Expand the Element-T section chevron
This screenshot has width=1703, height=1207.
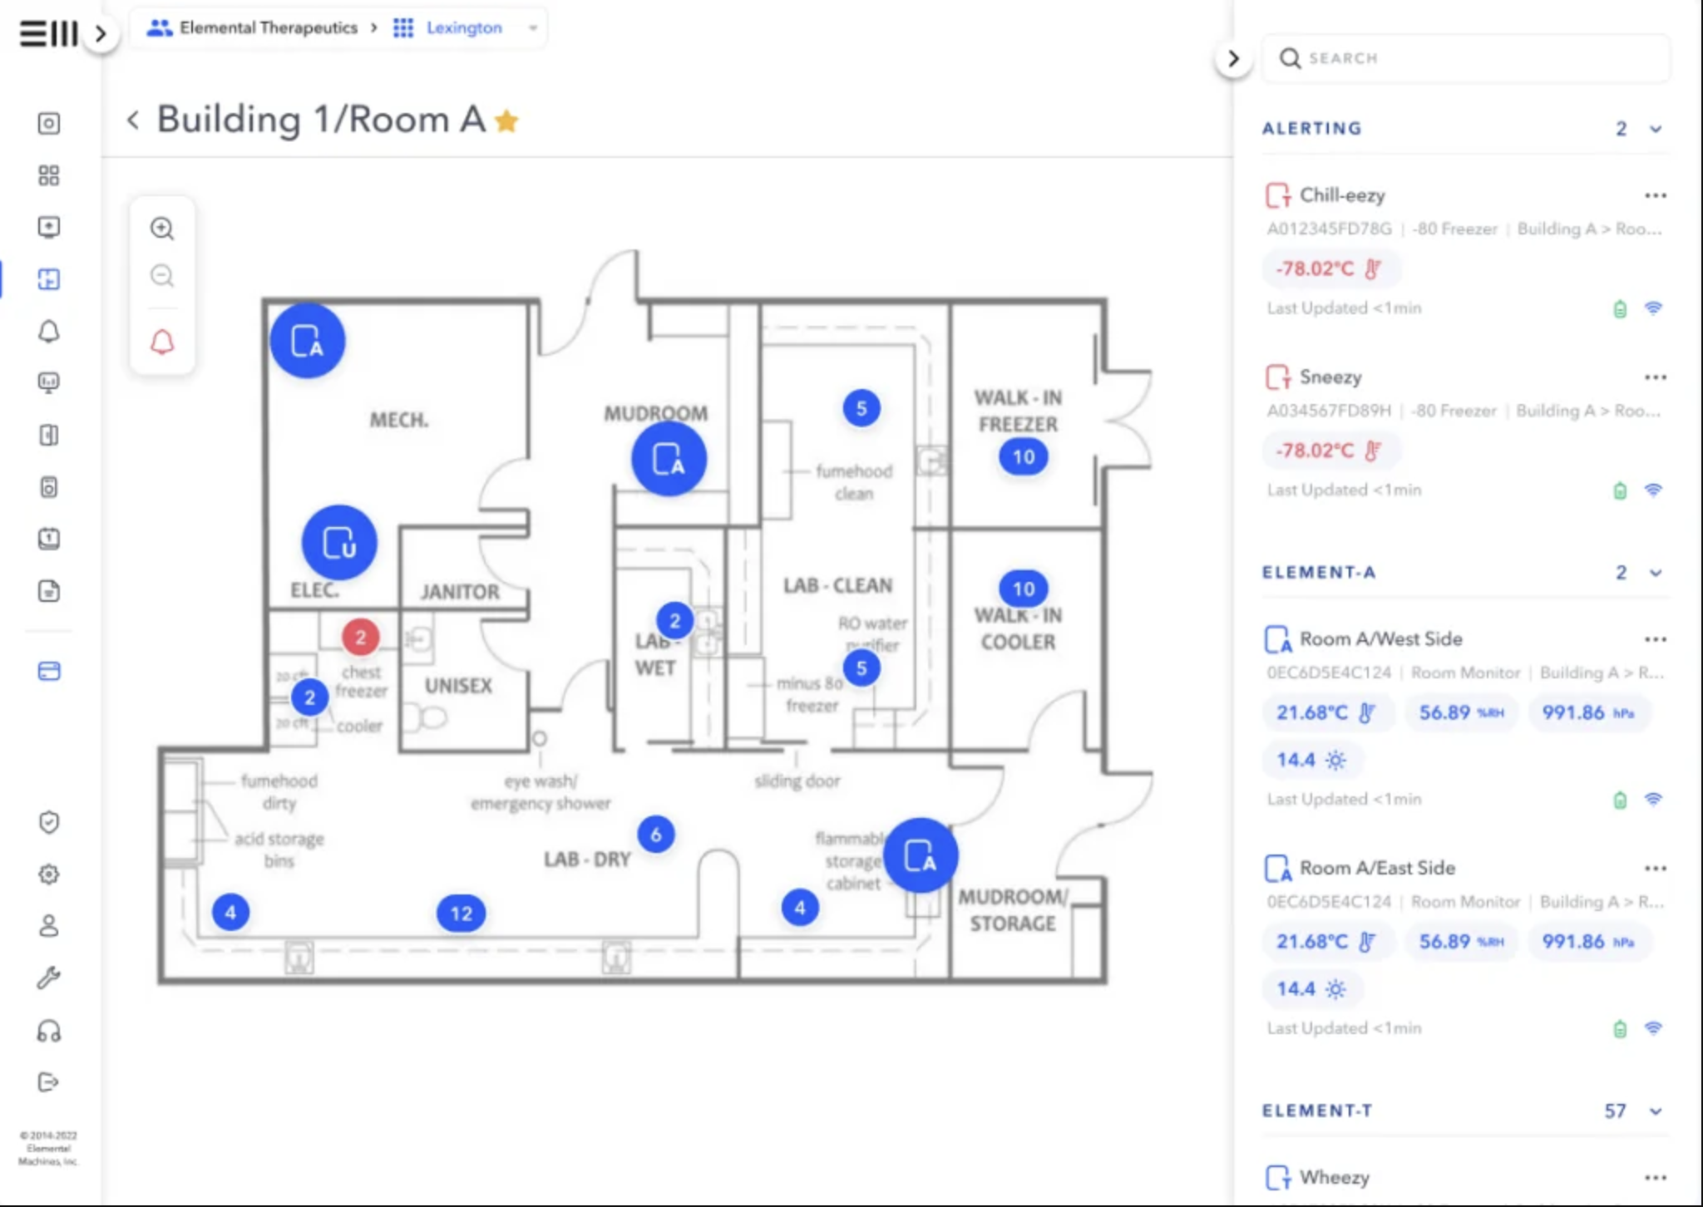click(1656, 1111)
